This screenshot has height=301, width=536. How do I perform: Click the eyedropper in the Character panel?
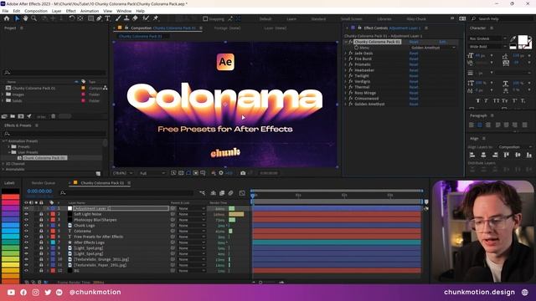(x=513, y=38)
